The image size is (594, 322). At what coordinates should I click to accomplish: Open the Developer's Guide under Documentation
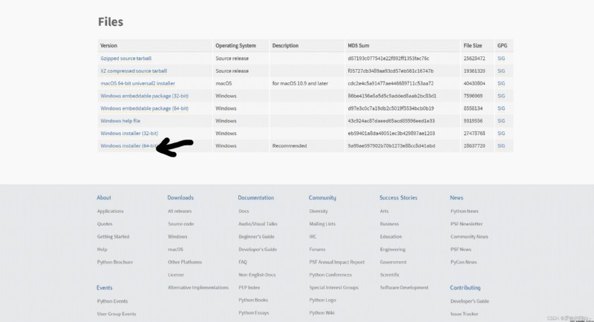click(x=258, y=249)
